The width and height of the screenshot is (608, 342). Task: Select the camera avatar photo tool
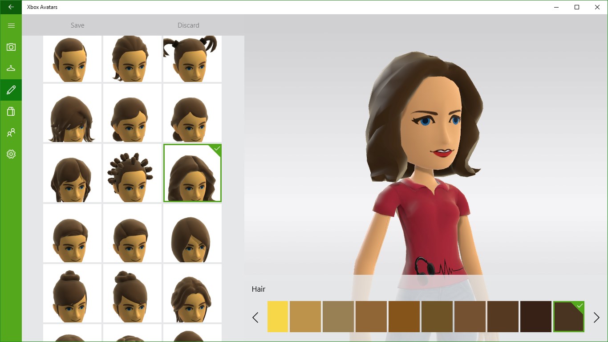pos(11,47)
